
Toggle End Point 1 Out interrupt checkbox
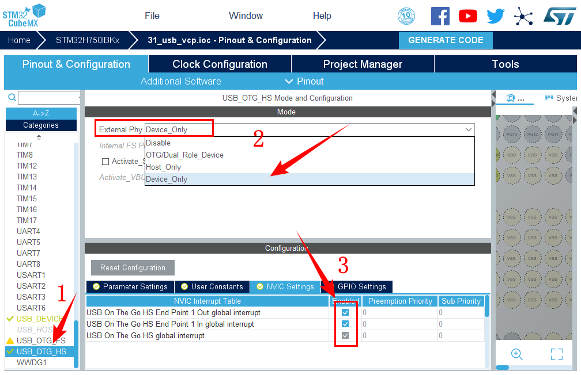345,313
